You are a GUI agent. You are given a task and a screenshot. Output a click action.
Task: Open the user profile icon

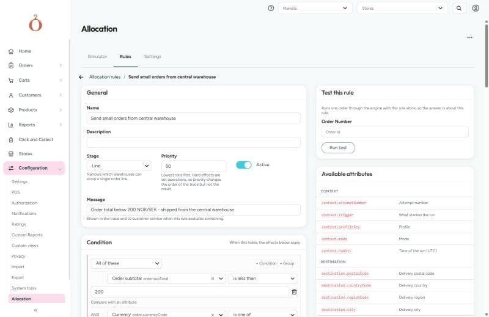coord(476,8)
